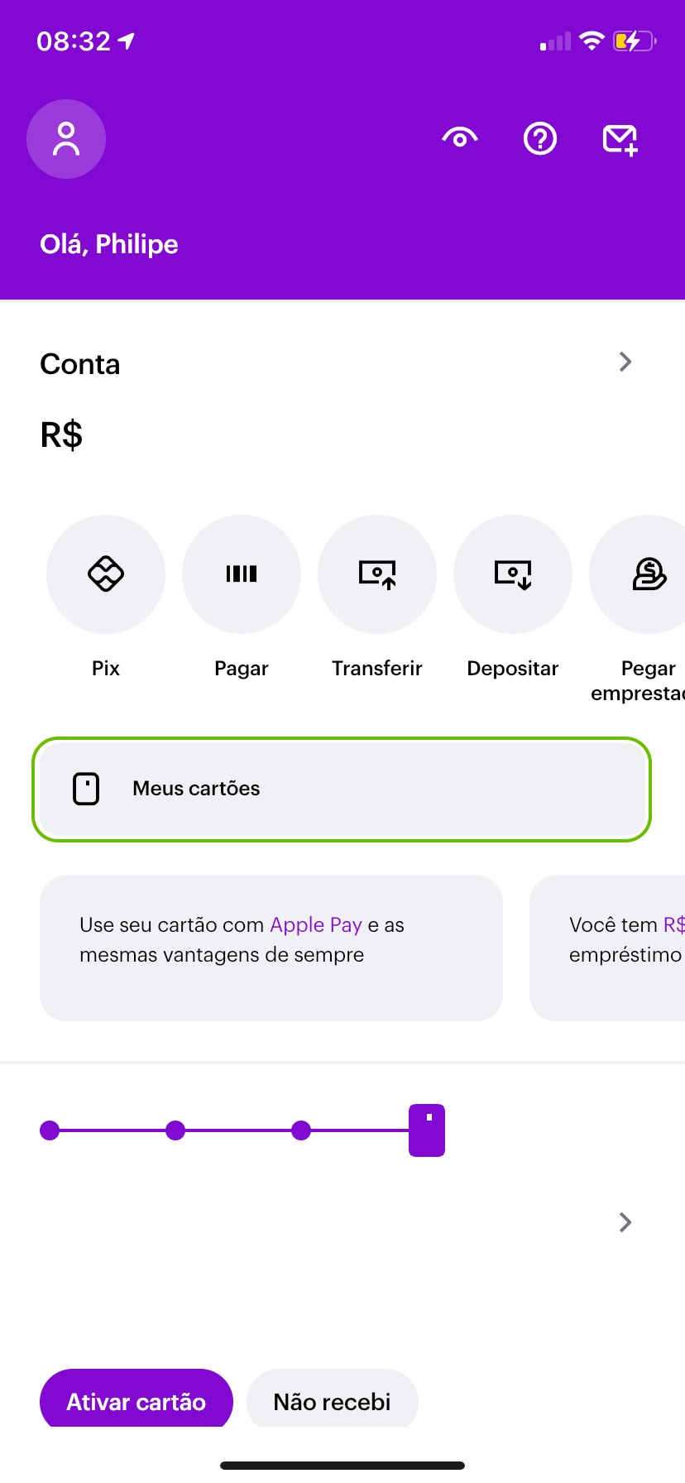Tap the first delivery progress dot
The image size is (685, 1483).
[50, 1130]
